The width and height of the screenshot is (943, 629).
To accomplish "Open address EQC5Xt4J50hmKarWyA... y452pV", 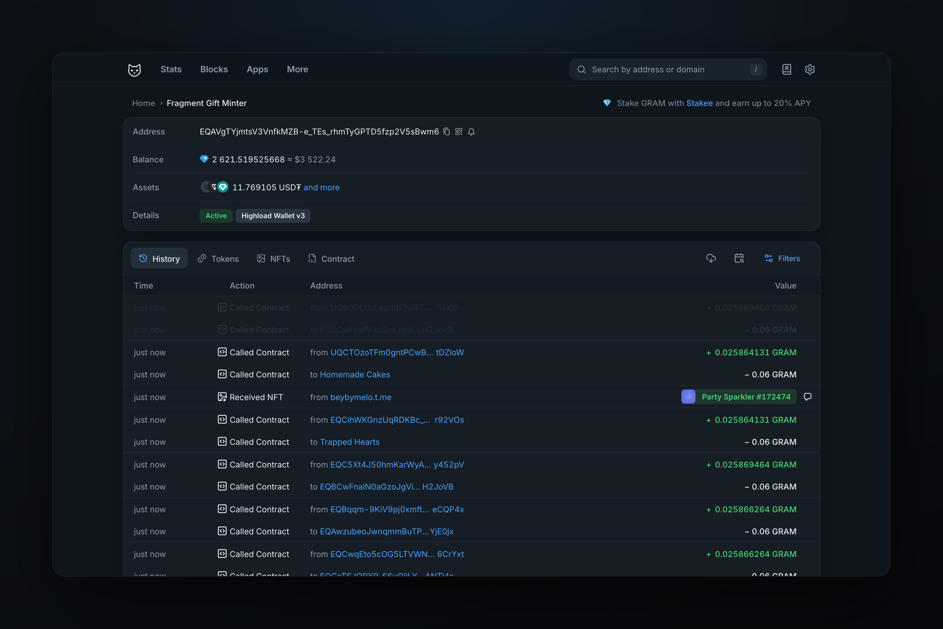I will click(x=397, y=464).
